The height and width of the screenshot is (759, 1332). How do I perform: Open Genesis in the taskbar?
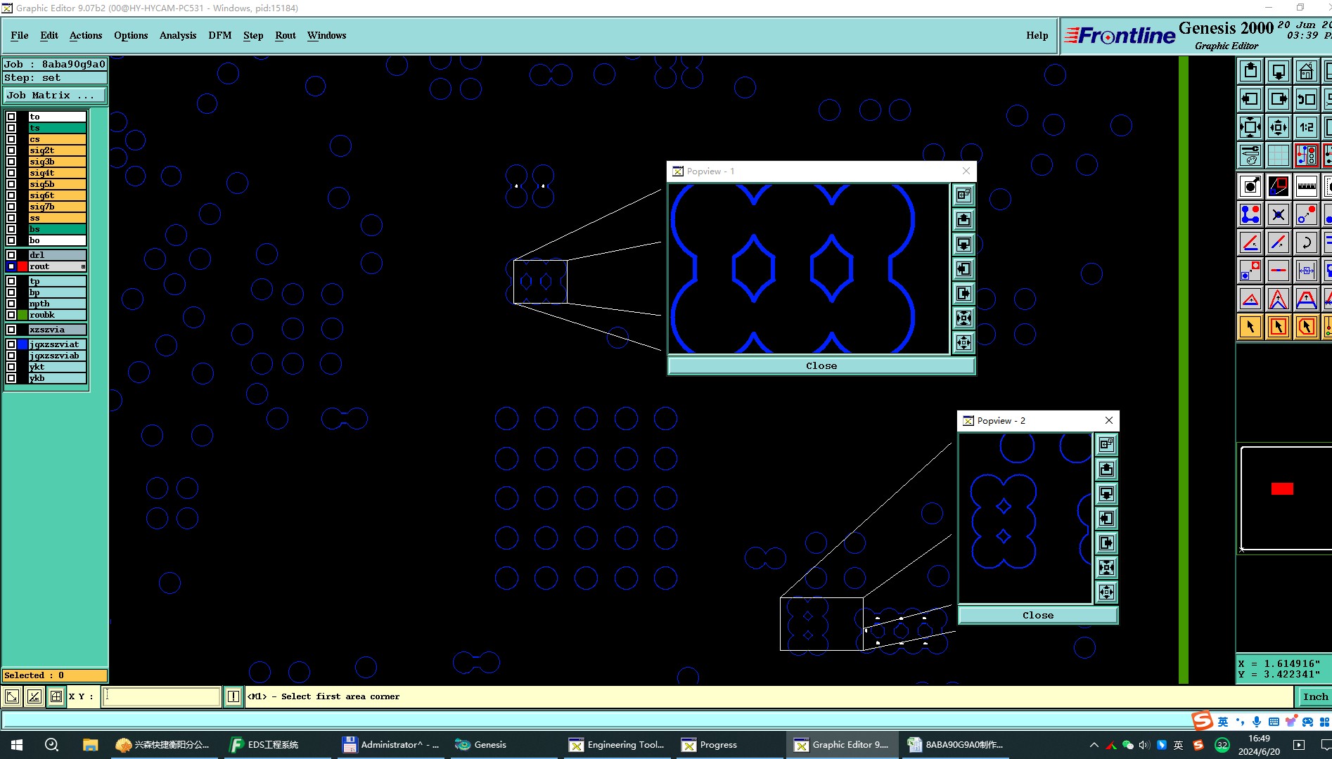pos(482,744)
